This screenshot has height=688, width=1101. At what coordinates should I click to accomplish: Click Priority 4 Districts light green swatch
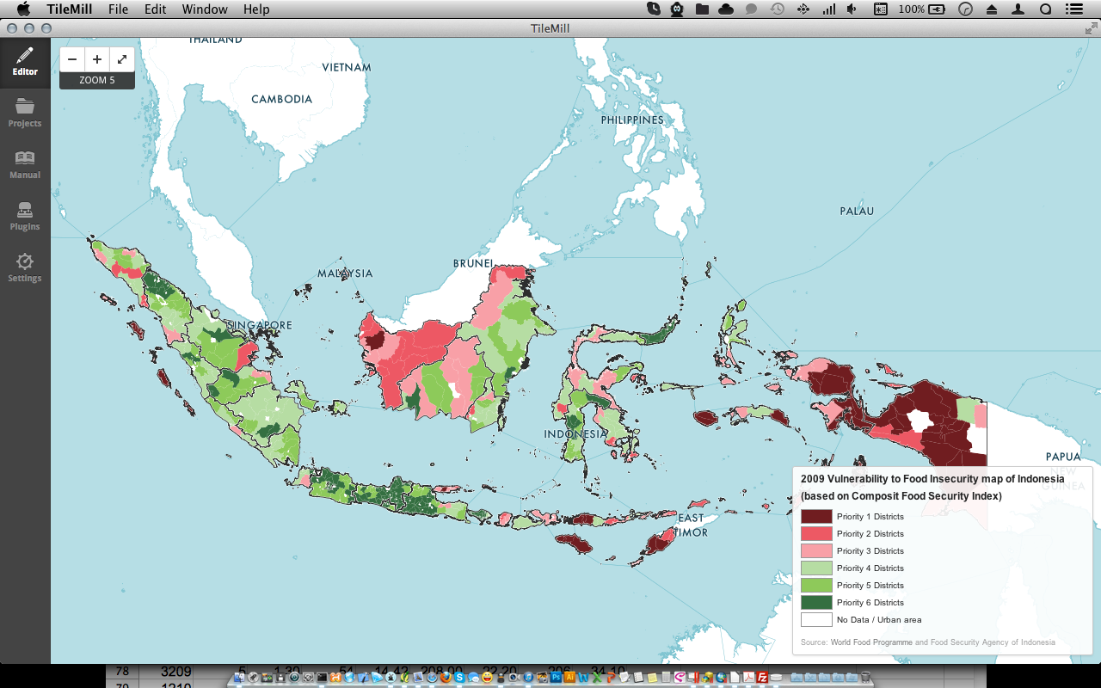(816, 568)
